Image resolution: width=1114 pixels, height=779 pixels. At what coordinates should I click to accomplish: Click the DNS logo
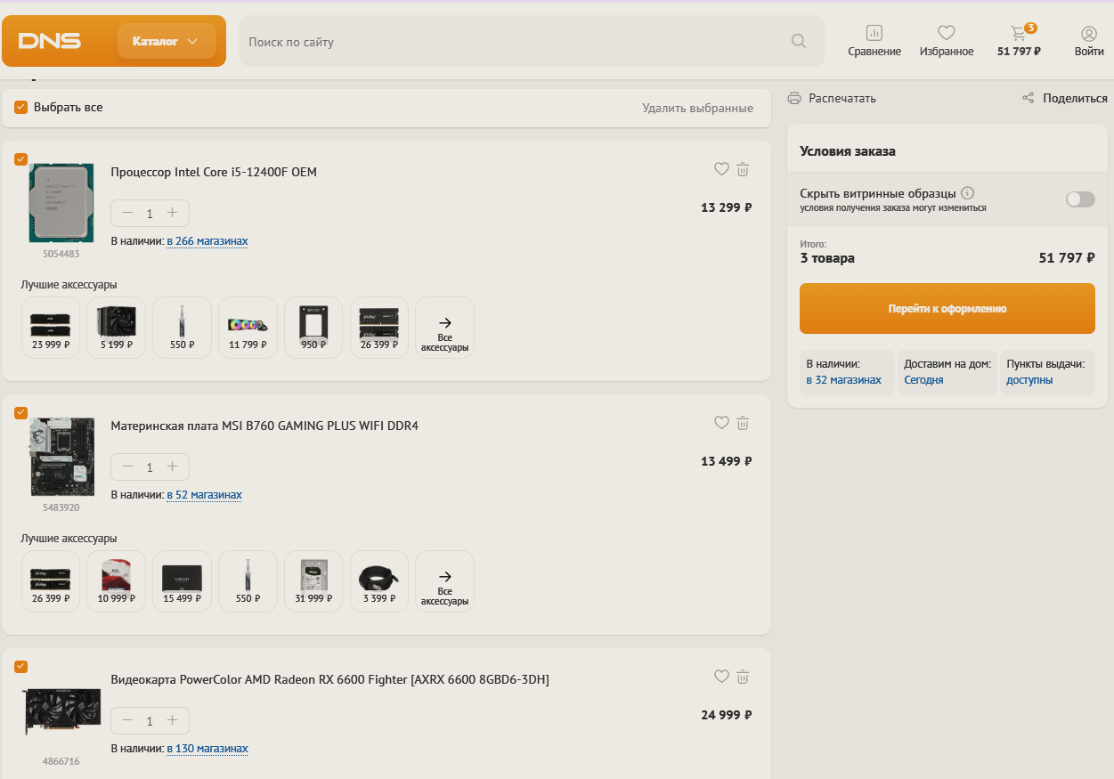(x=50, y=41)
